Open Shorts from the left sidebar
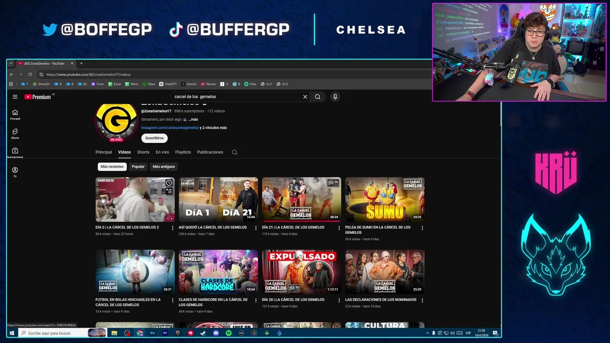The width and height of the screenshot is (610, 343). tap(15, 134)
